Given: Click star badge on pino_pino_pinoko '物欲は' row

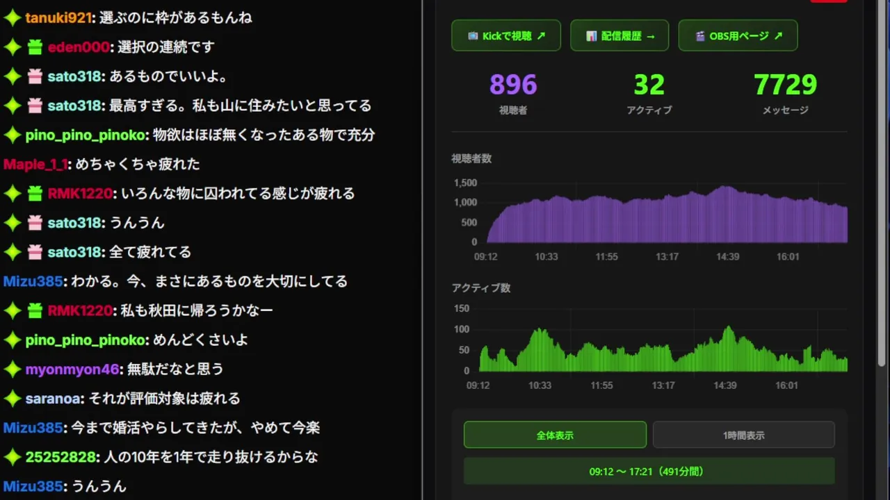Looking at the screenshot, I should pos(12,135).
